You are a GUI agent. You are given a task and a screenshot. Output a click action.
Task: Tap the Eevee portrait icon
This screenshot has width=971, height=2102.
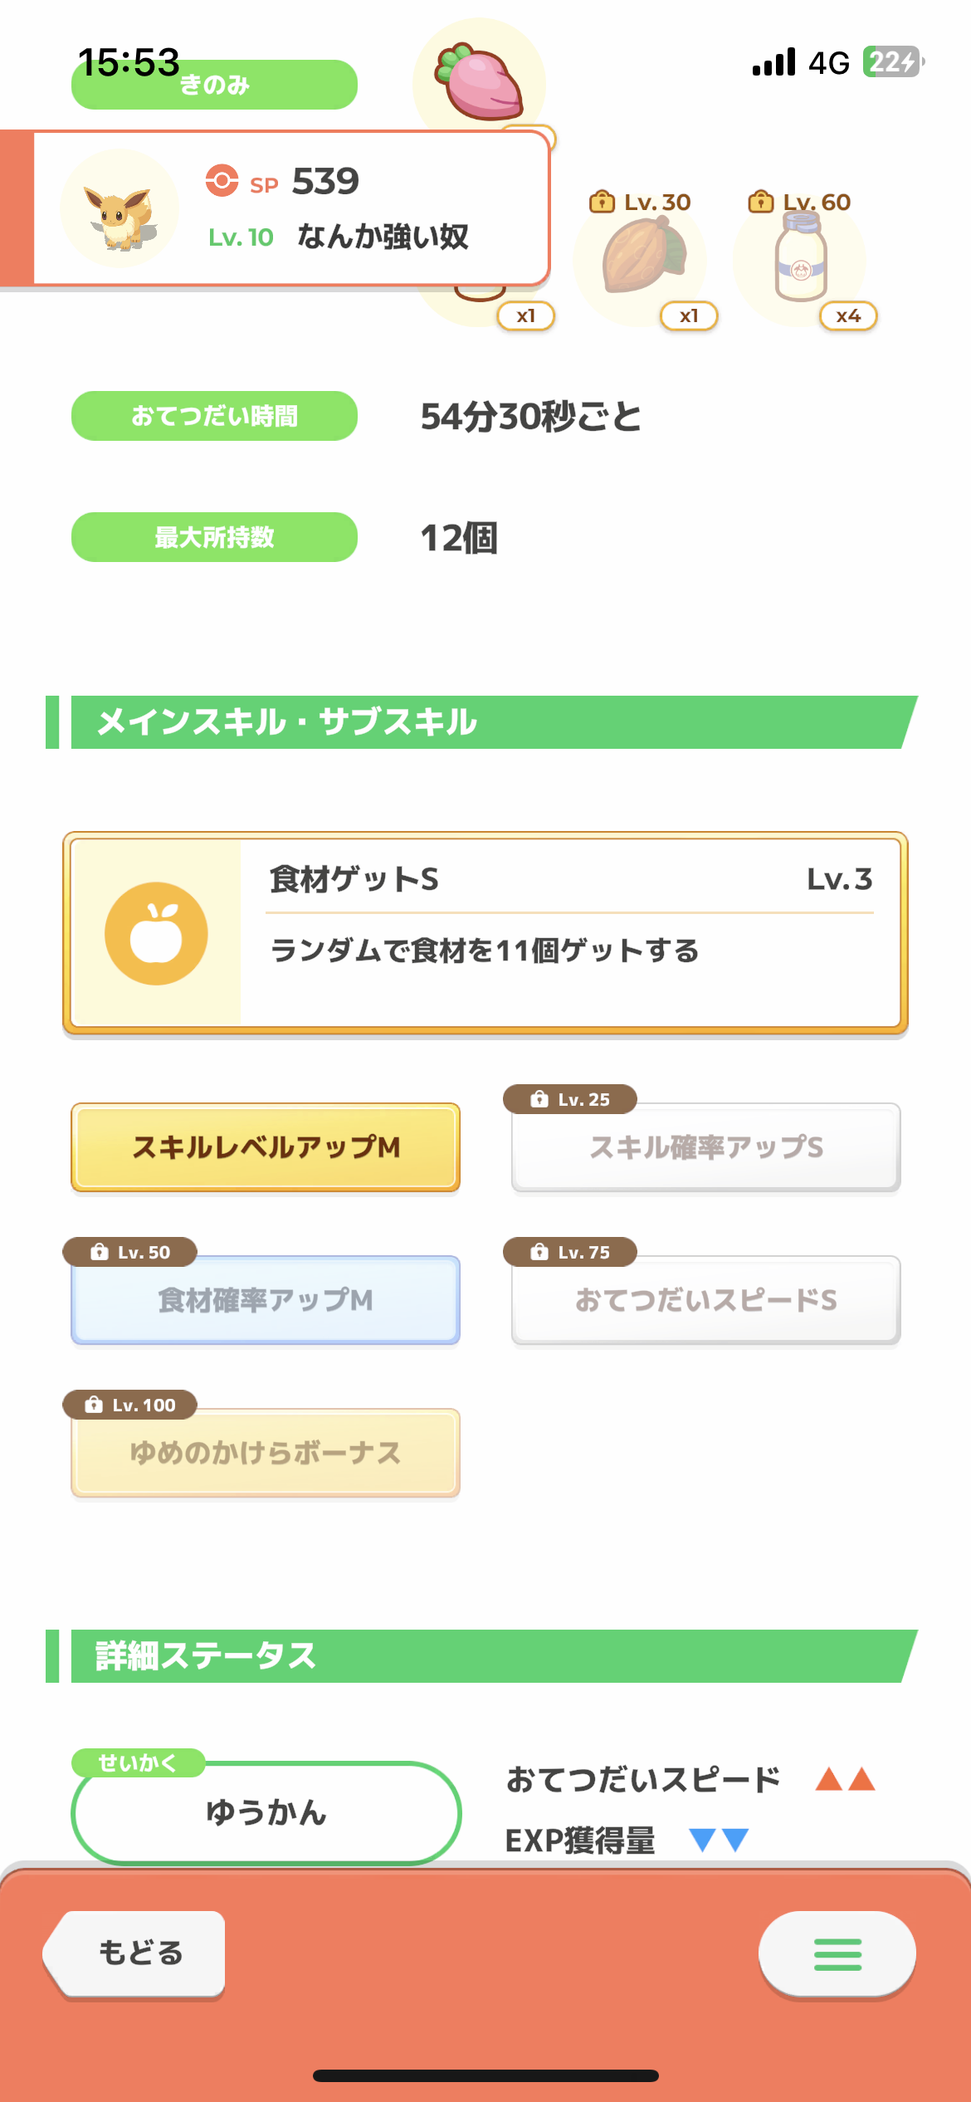120,209
